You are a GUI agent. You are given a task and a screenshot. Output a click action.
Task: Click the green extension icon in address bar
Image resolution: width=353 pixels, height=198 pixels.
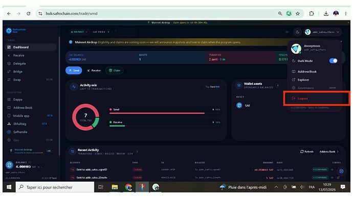click(289, 13)
